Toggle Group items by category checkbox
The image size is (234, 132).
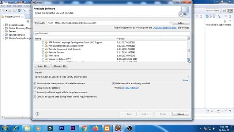(x=35, y=88)
